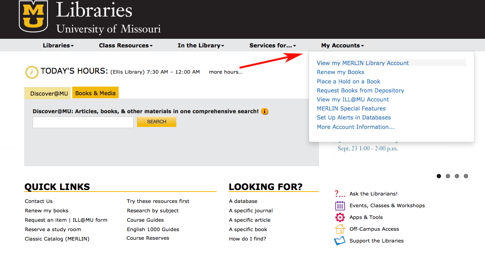Click inside the Discover@MU search box

pyautogui.click(x=82, y=122)
